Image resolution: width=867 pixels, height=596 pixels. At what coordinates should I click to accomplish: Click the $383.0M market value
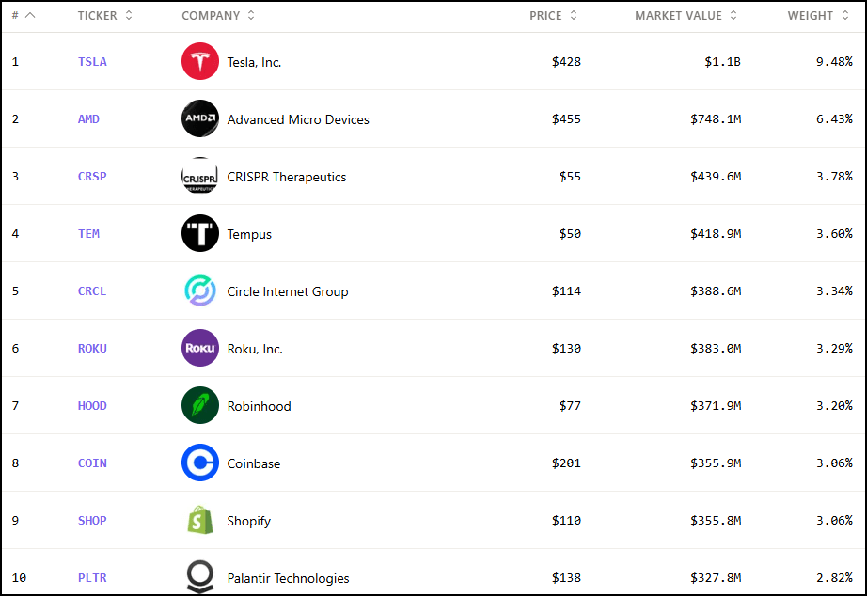pos(716,349)
